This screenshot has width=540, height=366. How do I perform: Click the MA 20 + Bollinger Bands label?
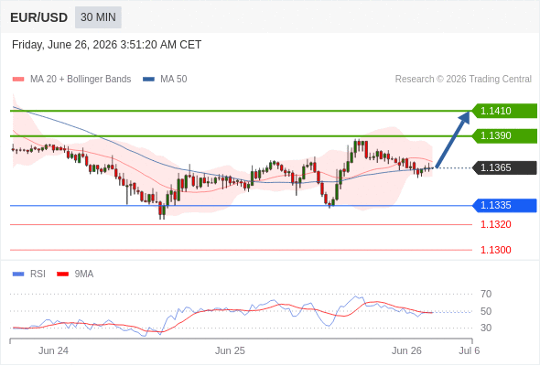tap(81, 80)
